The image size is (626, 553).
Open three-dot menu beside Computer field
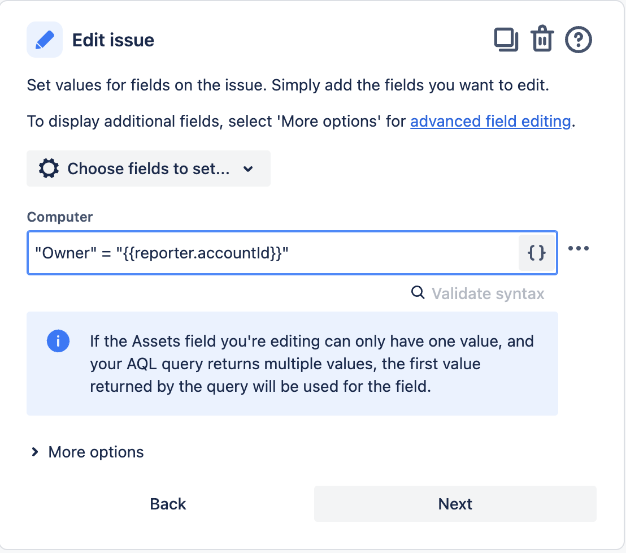pyautogui.click(x=578, y=248)
